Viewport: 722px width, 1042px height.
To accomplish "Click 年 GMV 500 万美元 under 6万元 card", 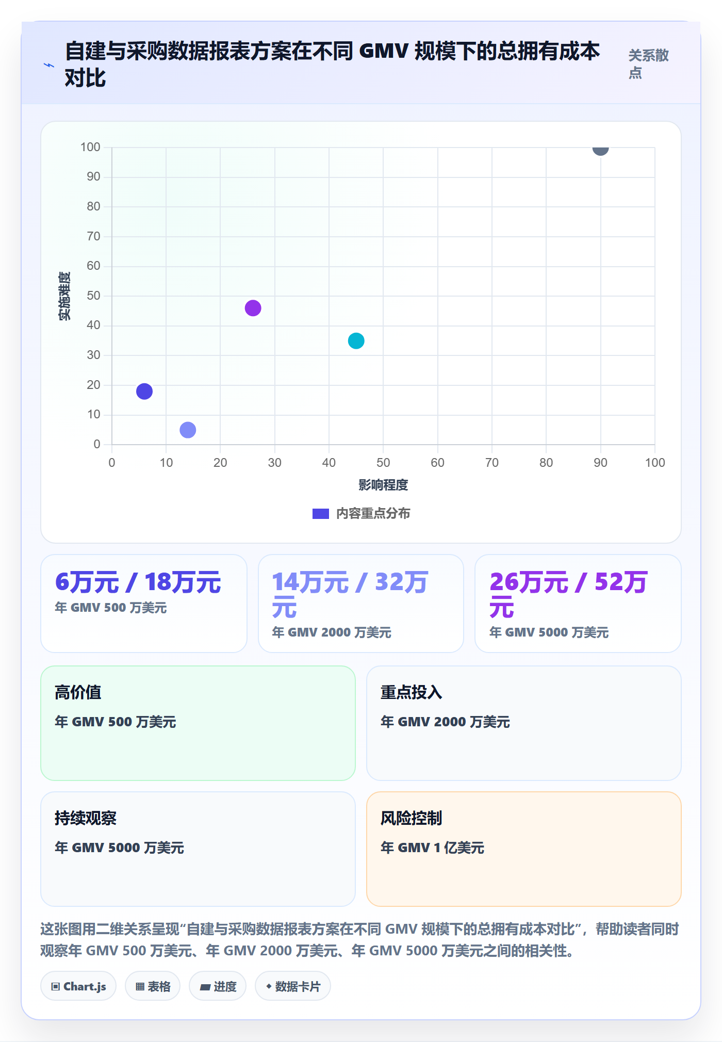I will (x=111, y=608).
